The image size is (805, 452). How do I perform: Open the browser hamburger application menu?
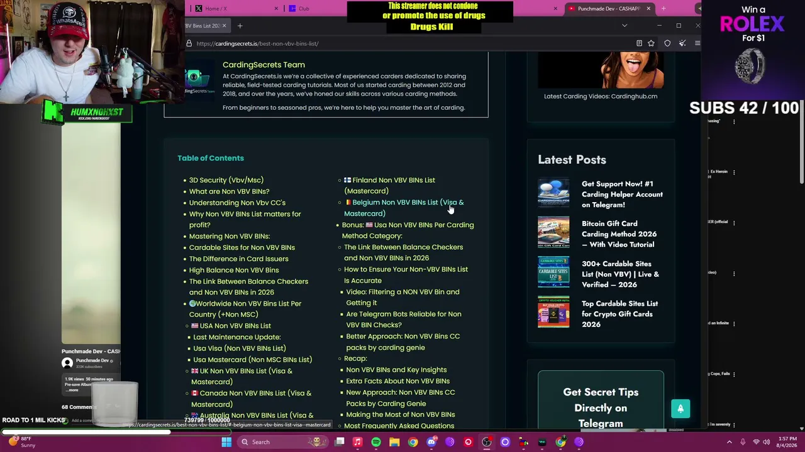(697, 43)
